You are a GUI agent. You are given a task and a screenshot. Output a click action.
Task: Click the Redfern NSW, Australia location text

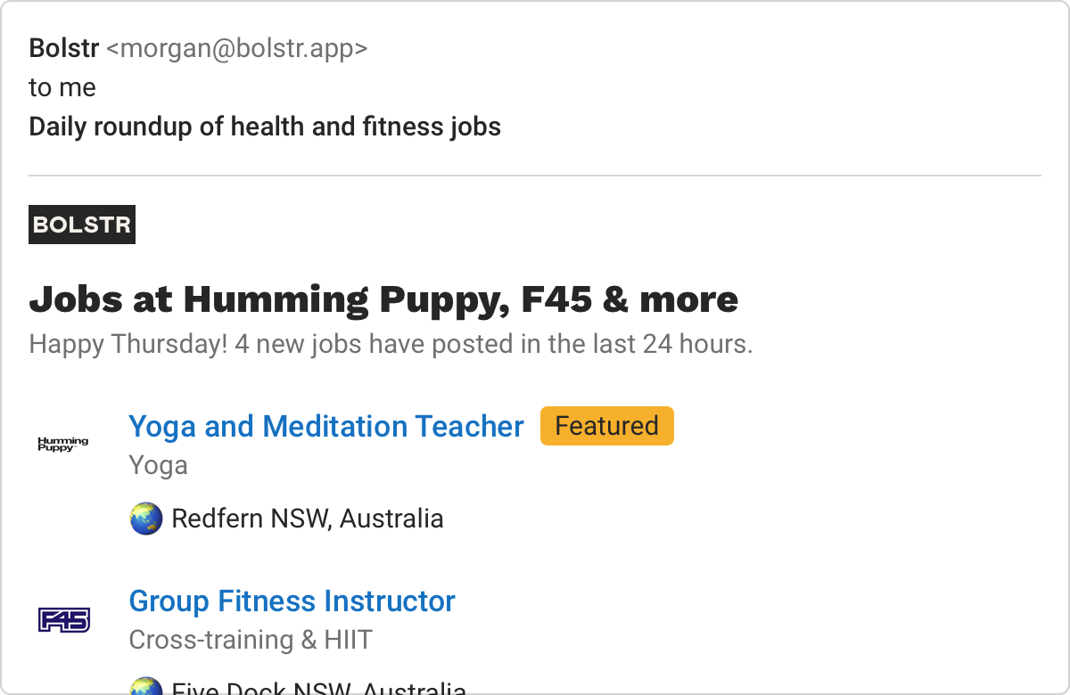point(308,518)
